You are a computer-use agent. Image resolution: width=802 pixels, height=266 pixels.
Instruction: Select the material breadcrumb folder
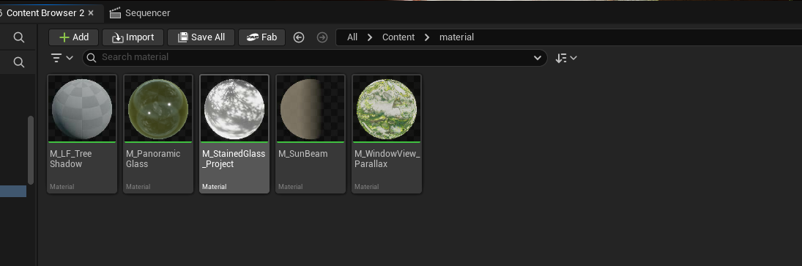pos(457,37)
